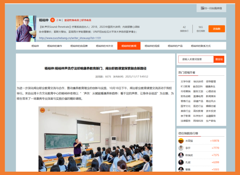Select the 心理咨询 category link
Image resolution: width=240 pixels, height=175 pixels.
(210, 91)
